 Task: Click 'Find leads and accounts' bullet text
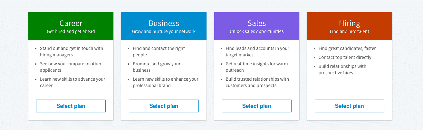click(x=257, y=52)
